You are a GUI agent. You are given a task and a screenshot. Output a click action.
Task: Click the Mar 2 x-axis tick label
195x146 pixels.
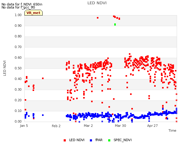(88, 126)
